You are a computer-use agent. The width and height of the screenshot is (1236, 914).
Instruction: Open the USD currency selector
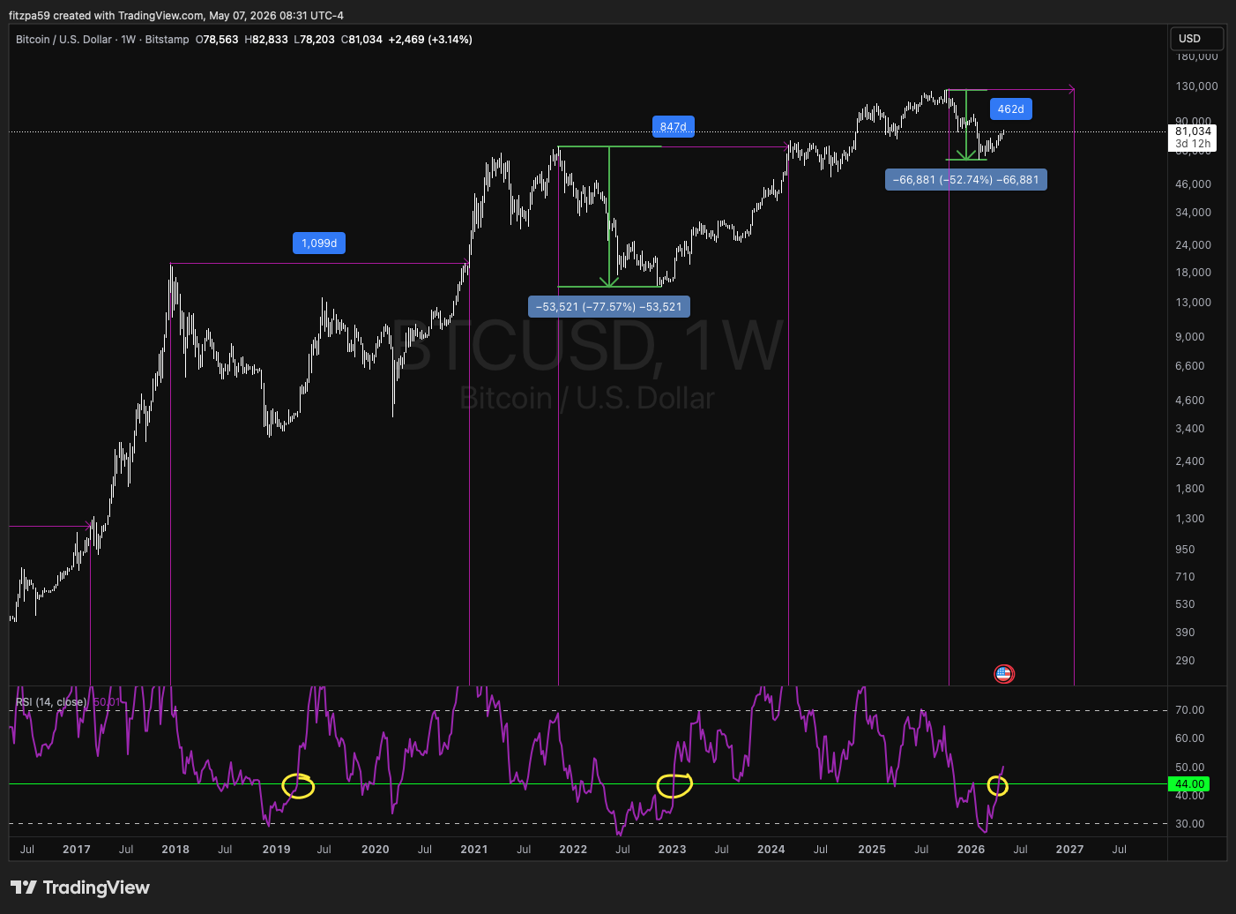(1196, 39)
